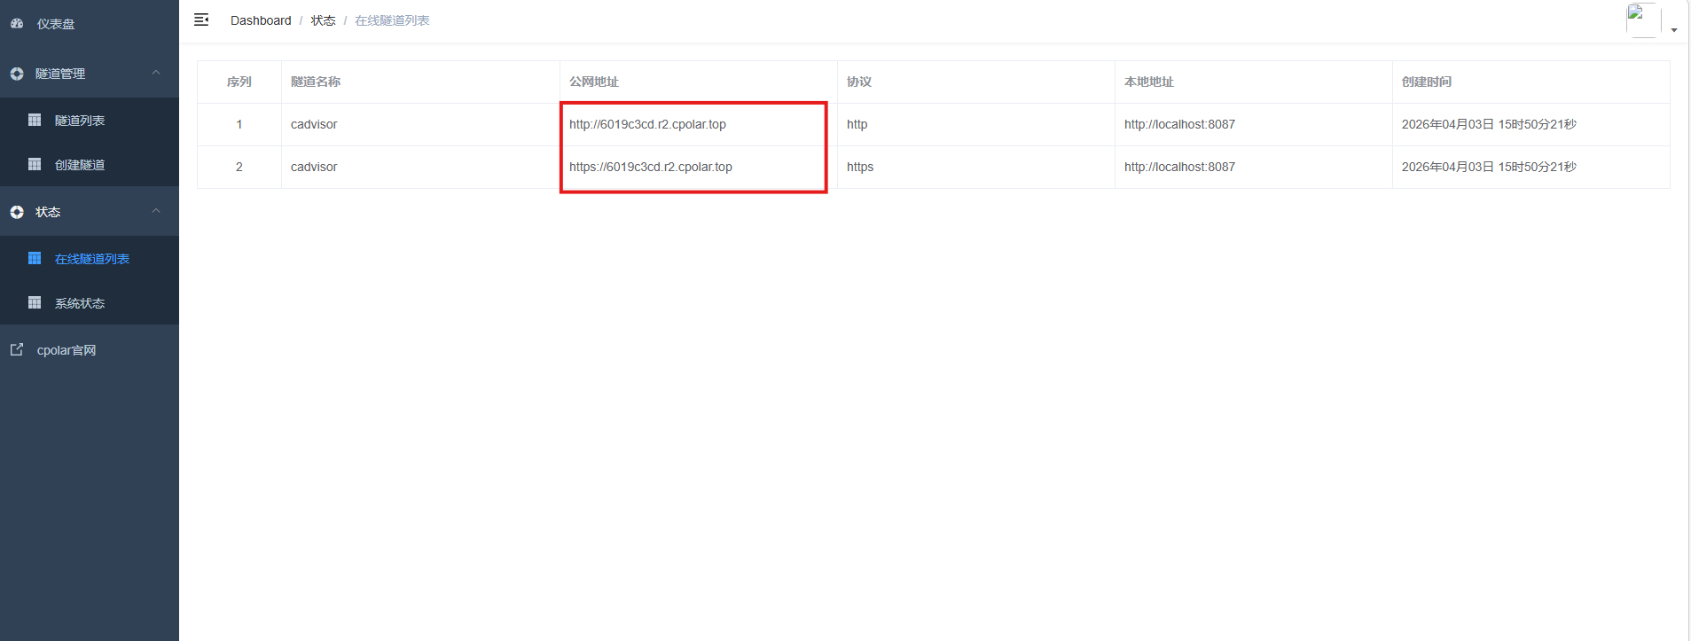This screenshot has width=1691, height=641.
Task: Click the status section plus icon
Action: pyautogui.click(x=17, y=212)
